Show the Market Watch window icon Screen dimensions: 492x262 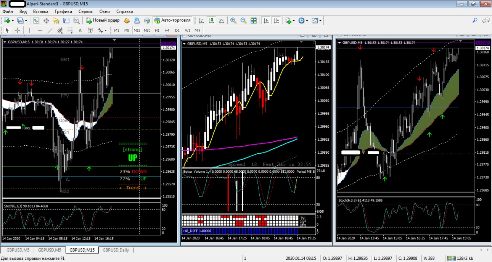click(x=36, y=21)
